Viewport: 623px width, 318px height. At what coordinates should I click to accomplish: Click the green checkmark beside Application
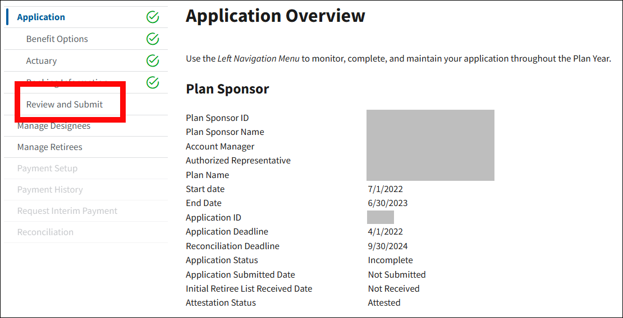(x=153, y=17)
